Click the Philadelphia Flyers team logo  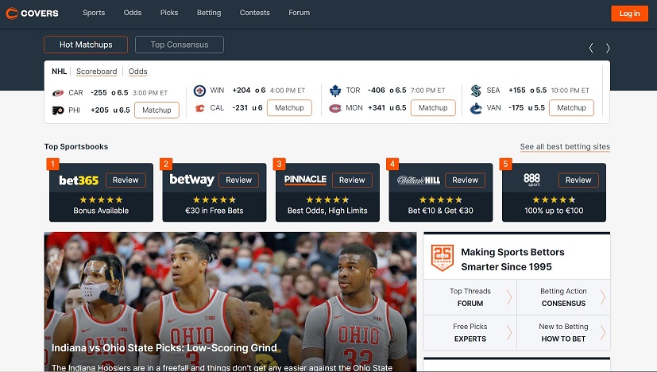58,110
